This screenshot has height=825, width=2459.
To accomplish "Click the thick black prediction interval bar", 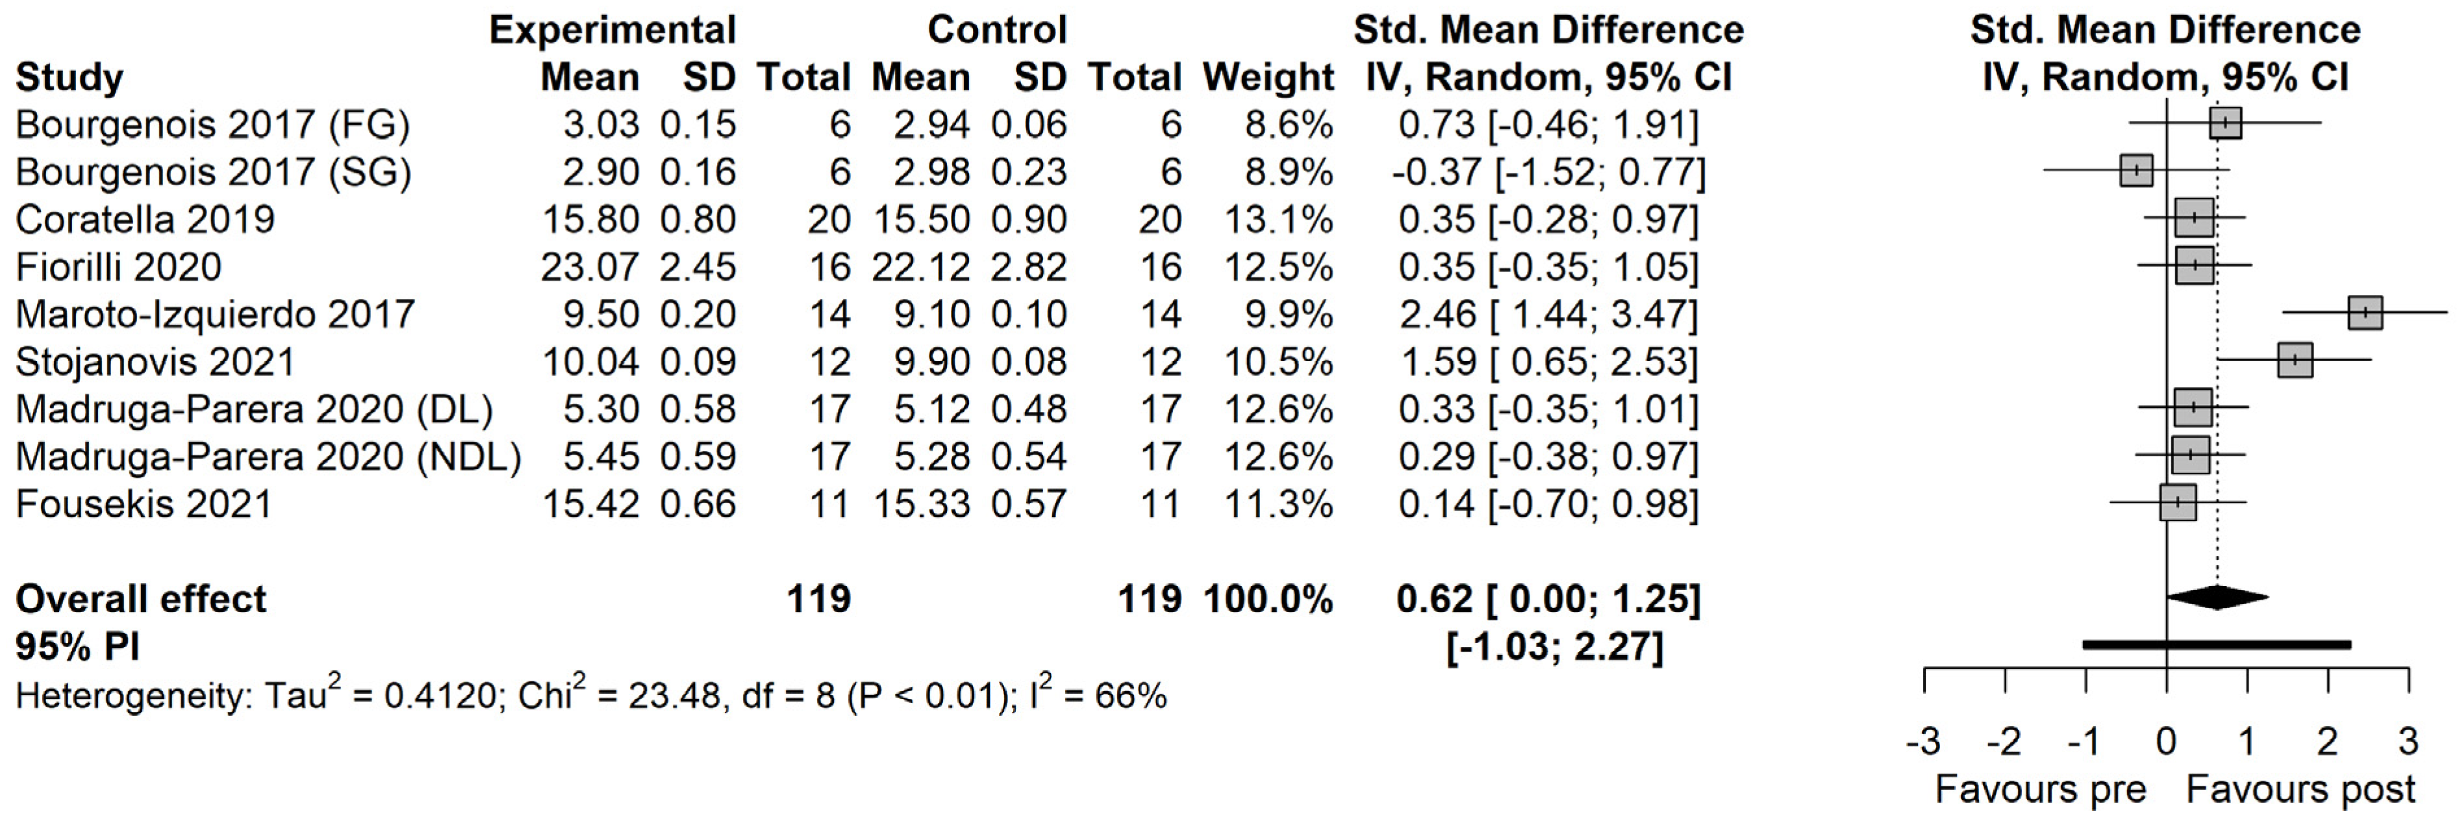I will (2217, 646).
